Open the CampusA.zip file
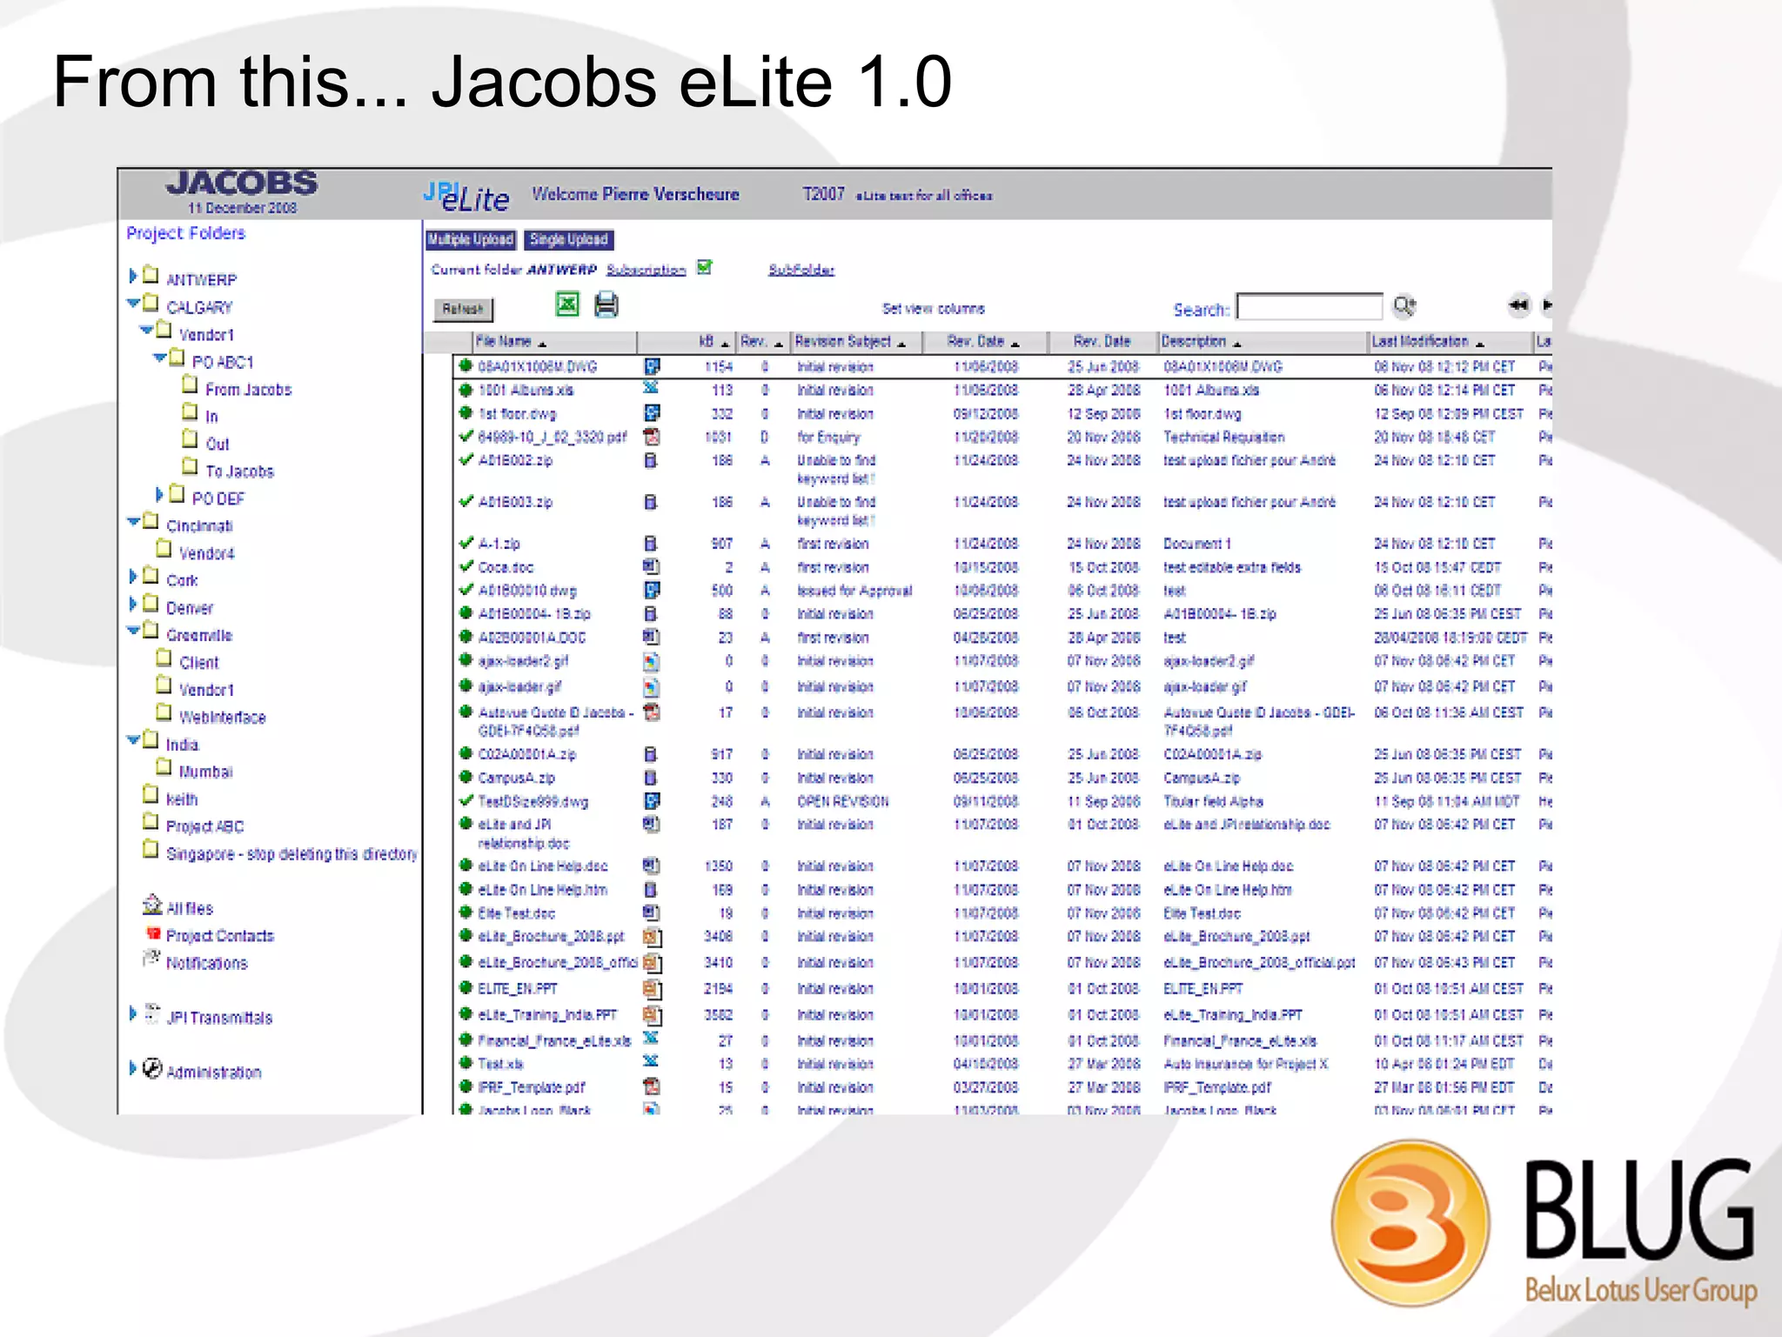Screen dimensions: 1782x1337 [x=516, y=778]
